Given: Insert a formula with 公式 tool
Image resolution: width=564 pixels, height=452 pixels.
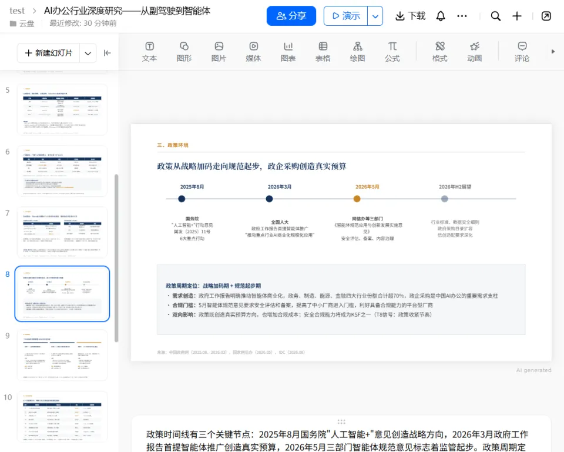Looking at the screenshot, I should (x=392, y=52).
